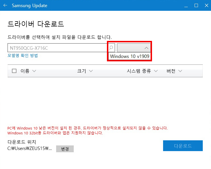Toggle the select-all checkbox in table header
The image size is (211, 169).
14,71
